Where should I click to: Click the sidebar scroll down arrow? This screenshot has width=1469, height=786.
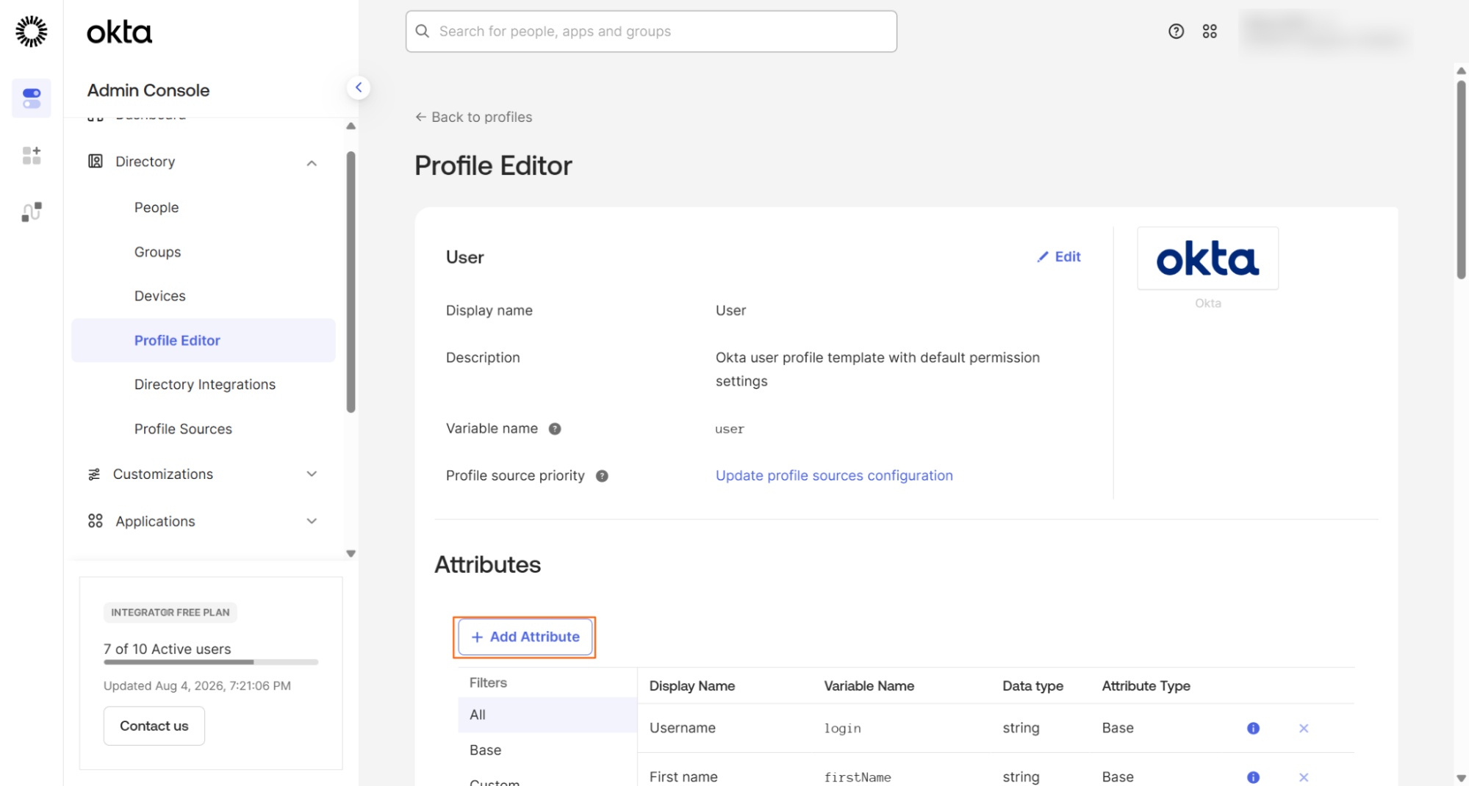pyautogui.click(x=351, y=554)
